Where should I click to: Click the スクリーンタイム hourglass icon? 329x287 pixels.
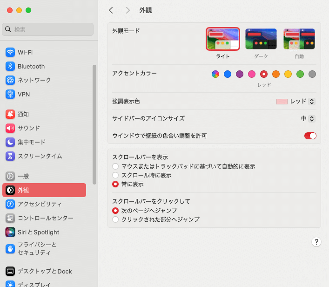point(10,156)
